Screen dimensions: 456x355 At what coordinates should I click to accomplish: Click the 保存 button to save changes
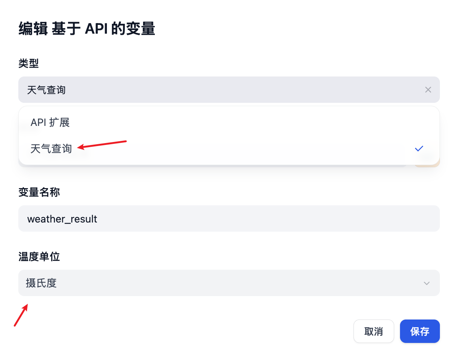(x=420, y=331)
